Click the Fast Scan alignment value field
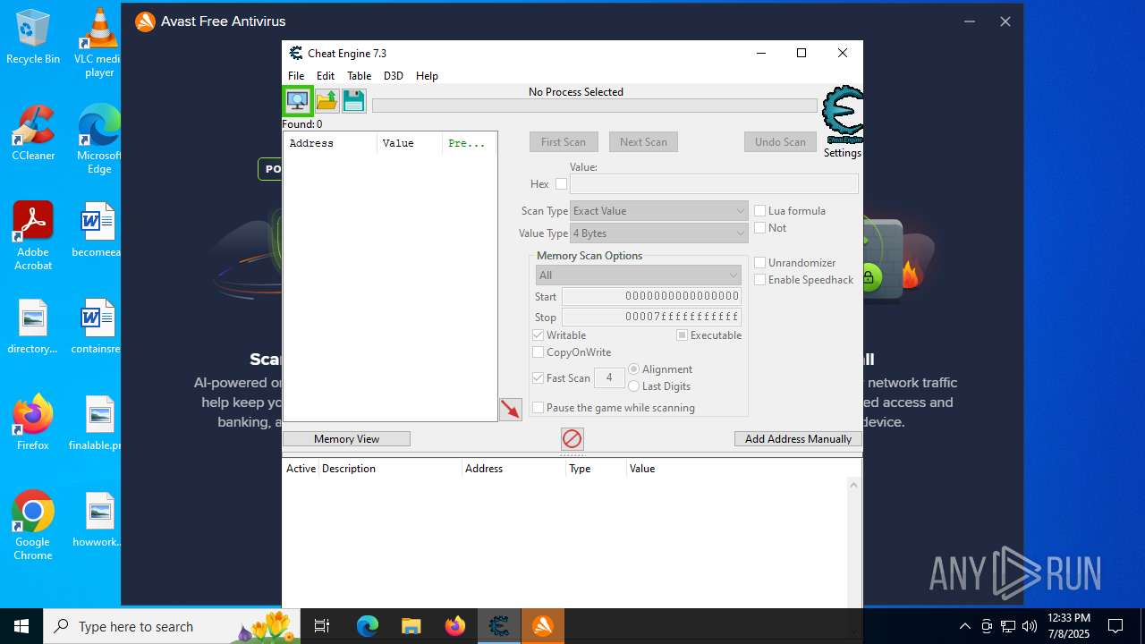Viewport: 1145px width, 644px height. [609, 378]
